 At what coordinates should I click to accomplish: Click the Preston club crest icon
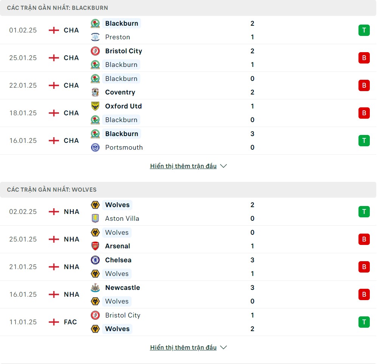tap(95, 37)
